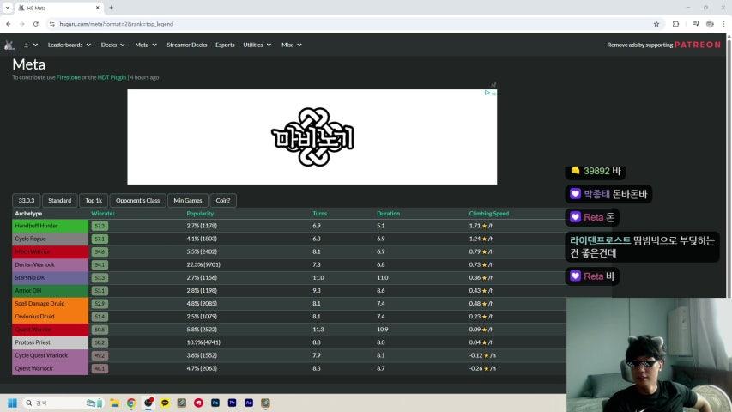View site information icon in address bar
Image resolution: width=732 pixels, height=412 pixels.
[x=51, y=24]
